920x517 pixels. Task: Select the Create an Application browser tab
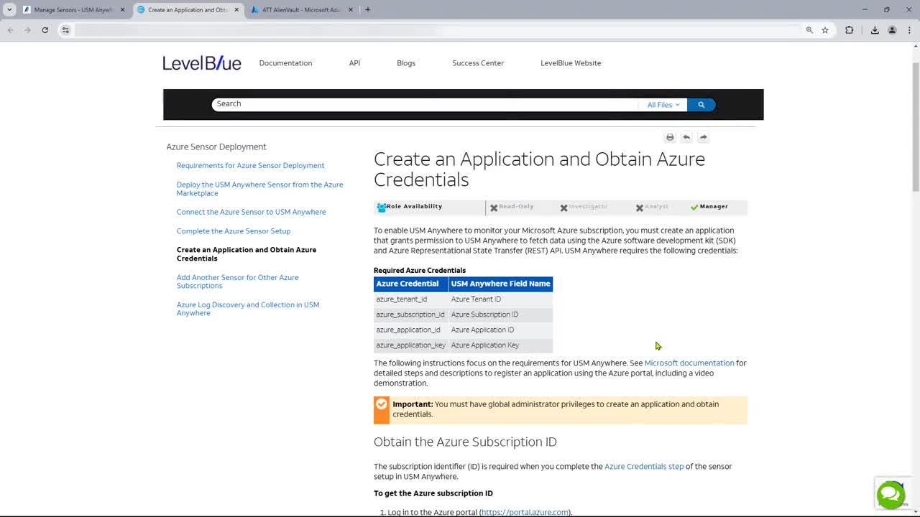tap(188, 10)
